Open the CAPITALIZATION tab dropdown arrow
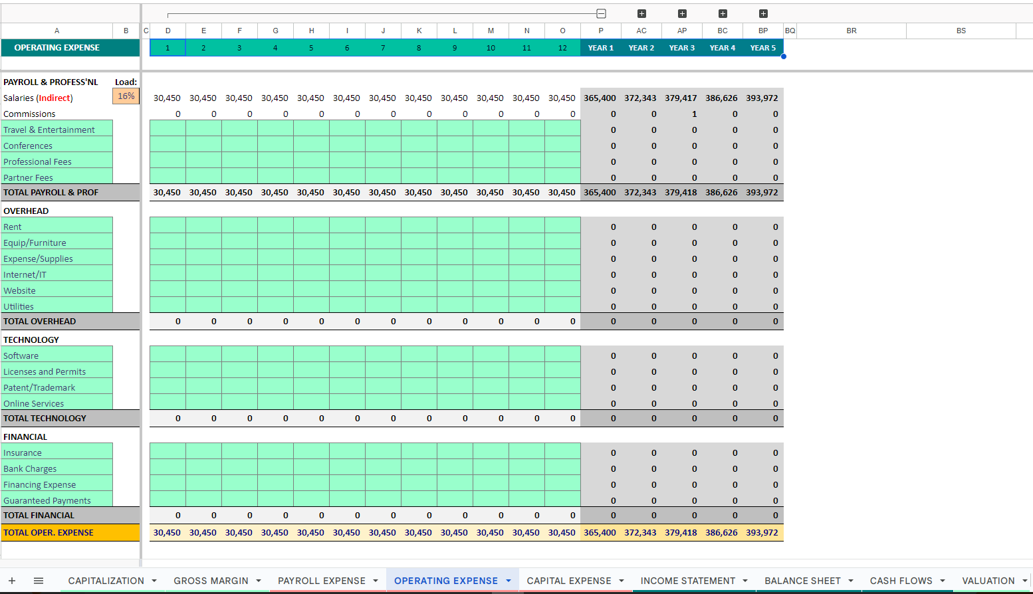The image size is (1033, 594). [x=154, y=581]
